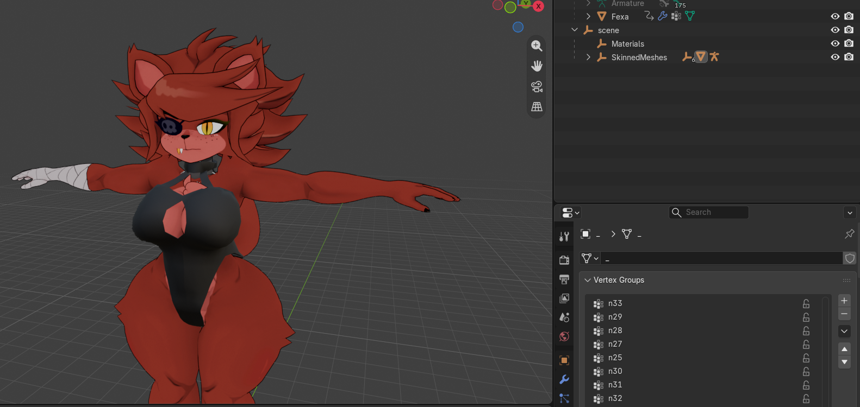Pin the properties editor context

(849, 234)
